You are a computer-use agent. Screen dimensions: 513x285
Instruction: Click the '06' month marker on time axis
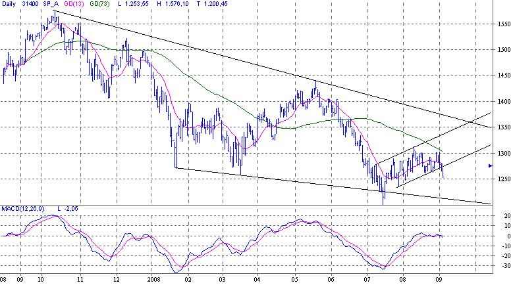331,280
